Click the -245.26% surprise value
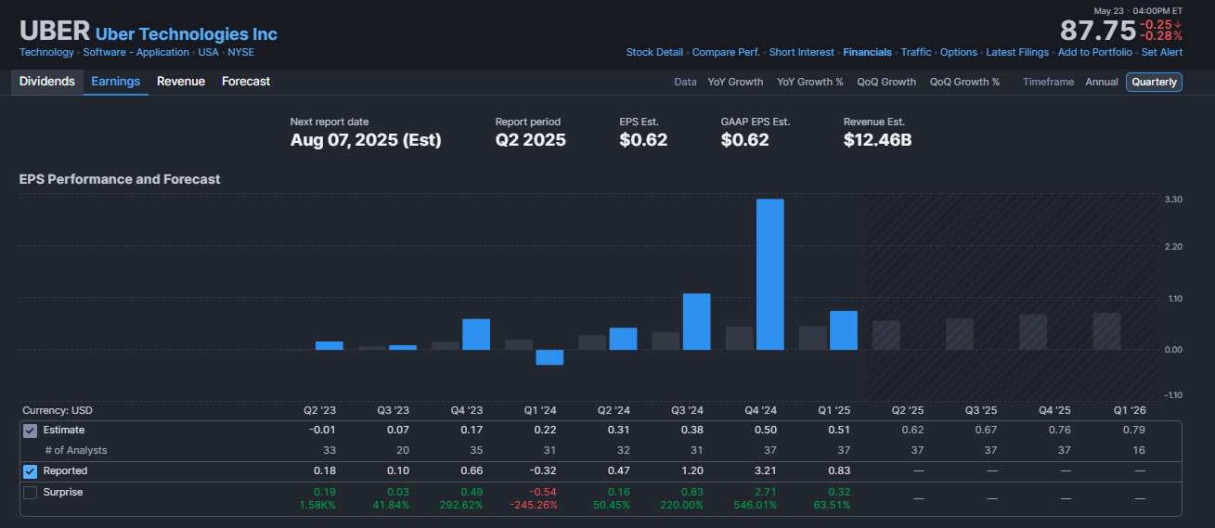1215x528 pixels. click(x=532, y=505)
